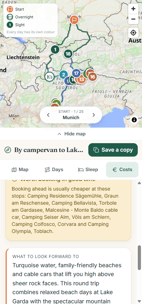Click the scrollbar up arrow
142x304 pixels.
tap(139, 183)
